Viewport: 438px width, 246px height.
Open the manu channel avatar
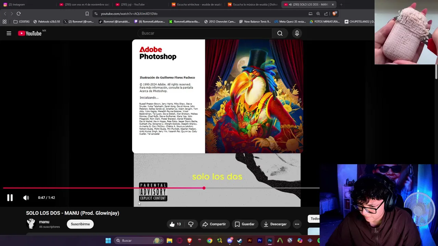pos(31,224)
